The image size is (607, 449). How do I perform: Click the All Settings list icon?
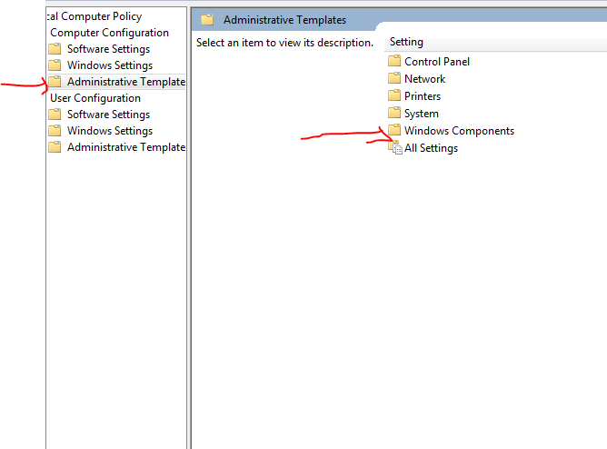395,147
